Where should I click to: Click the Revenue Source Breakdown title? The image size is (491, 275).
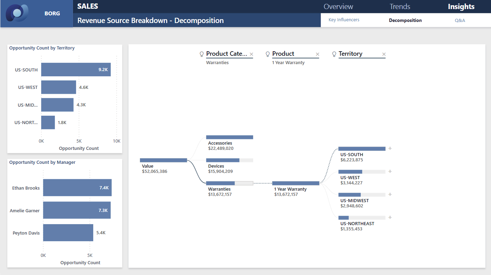[151, 21]
